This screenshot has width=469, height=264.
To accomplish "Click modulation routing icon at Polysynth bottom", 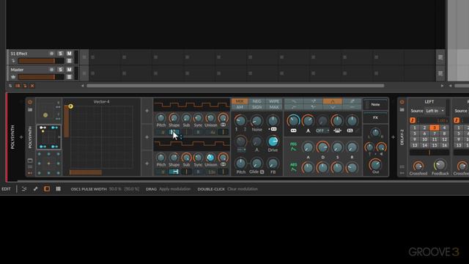I will [30, 173].
